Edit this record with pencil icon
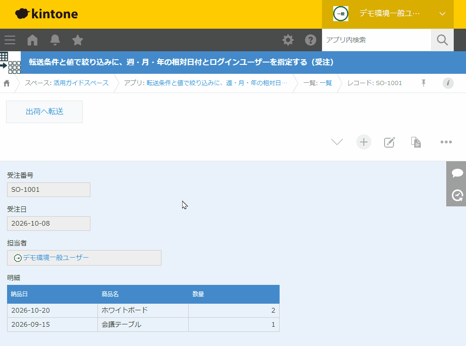 coord(389,142)
